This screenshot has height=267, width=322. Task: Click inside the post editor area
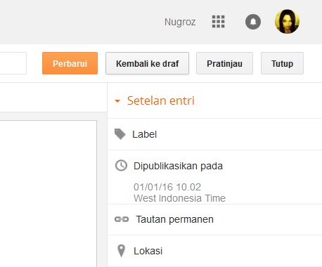click(48, 194)
